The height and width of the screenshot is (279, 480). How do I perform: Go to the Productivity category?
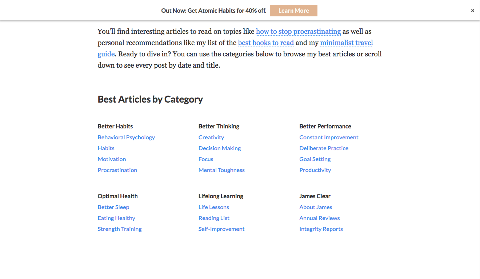(315, 170)
